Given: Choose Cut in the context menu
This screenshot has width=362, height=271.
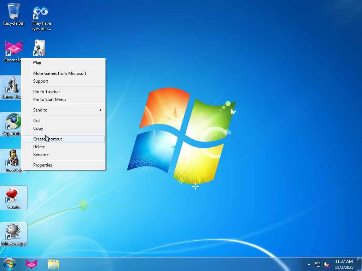Looking at the screenshot, I should pos(63,121).
